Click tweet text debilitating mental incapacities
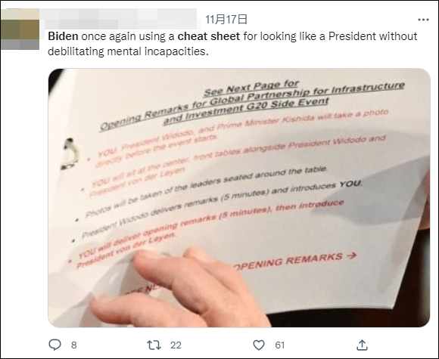 tap(128, 51)
